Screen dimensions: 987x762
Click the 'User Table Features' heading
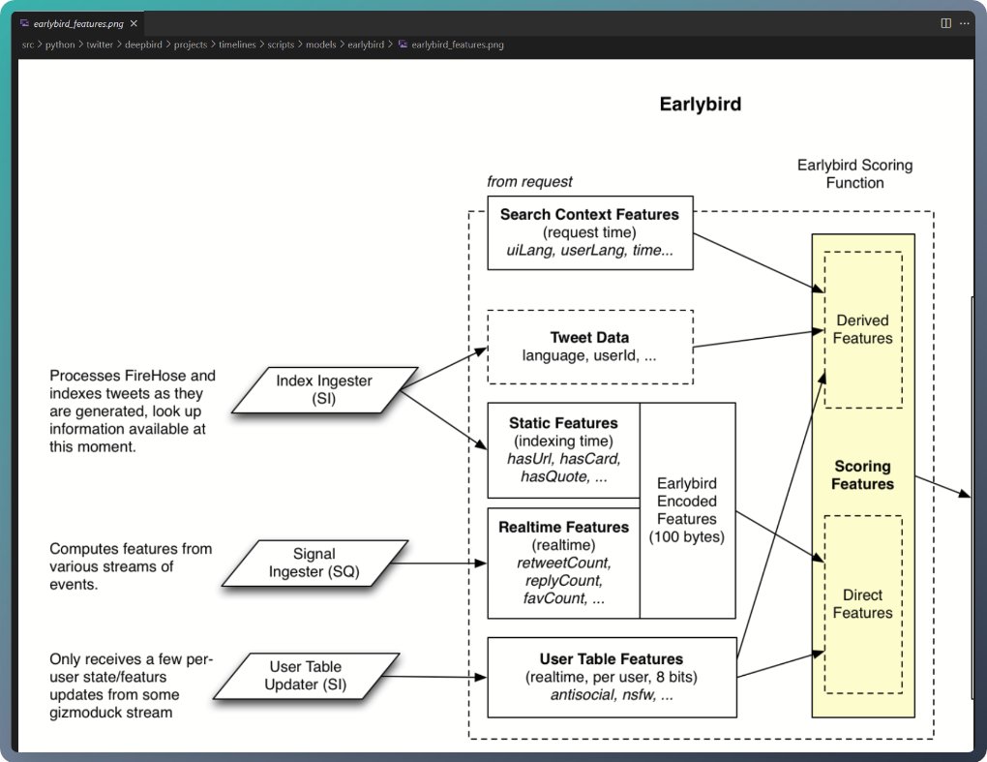tap(612, 658)
